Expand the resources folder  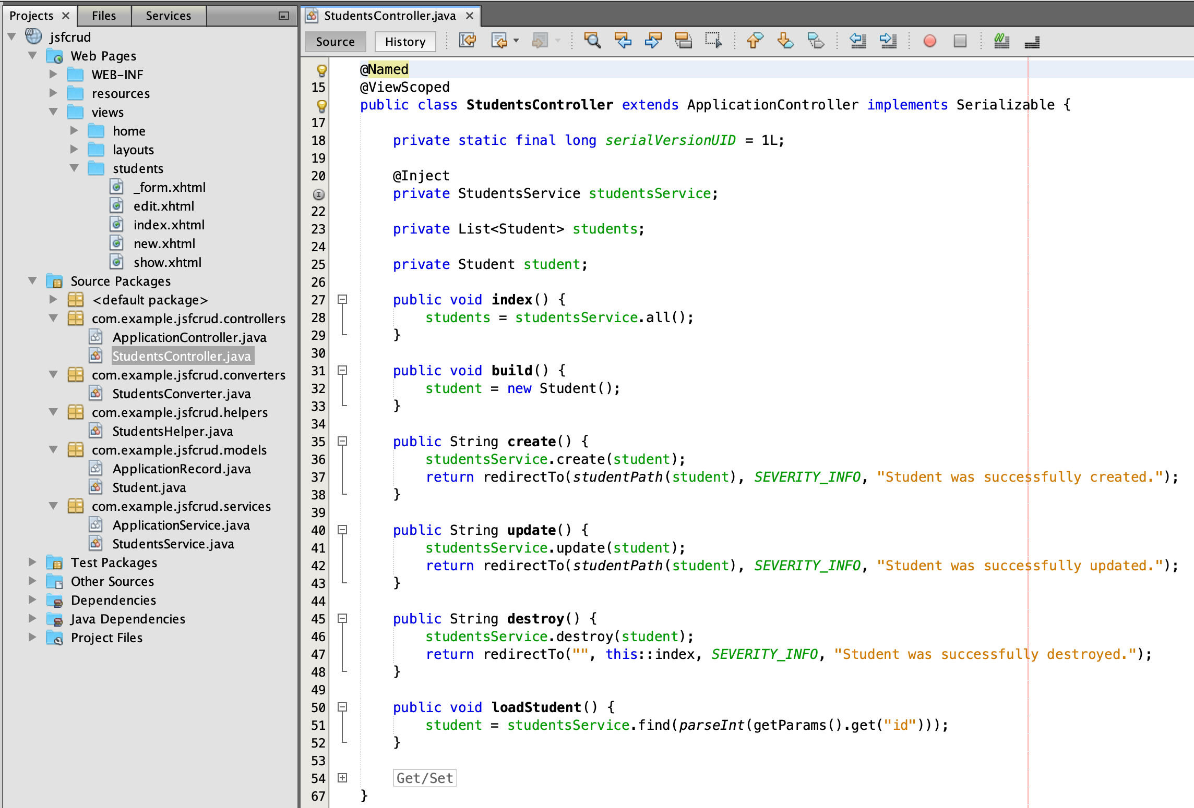pos(53,93)
